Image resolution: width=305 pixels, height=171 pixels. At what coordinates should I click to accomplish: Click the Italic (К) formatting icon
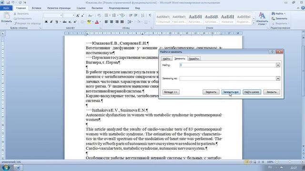[51, 22]
